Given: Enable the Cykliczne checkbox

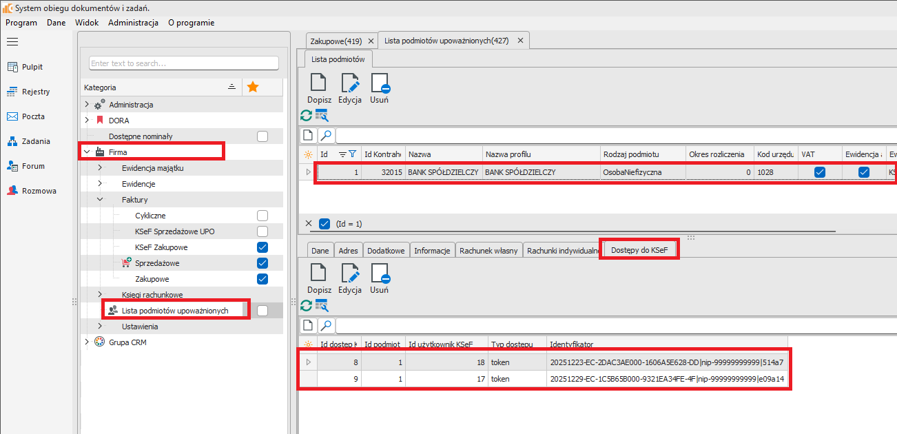Looking at the screenshot, I should [262, 216].
